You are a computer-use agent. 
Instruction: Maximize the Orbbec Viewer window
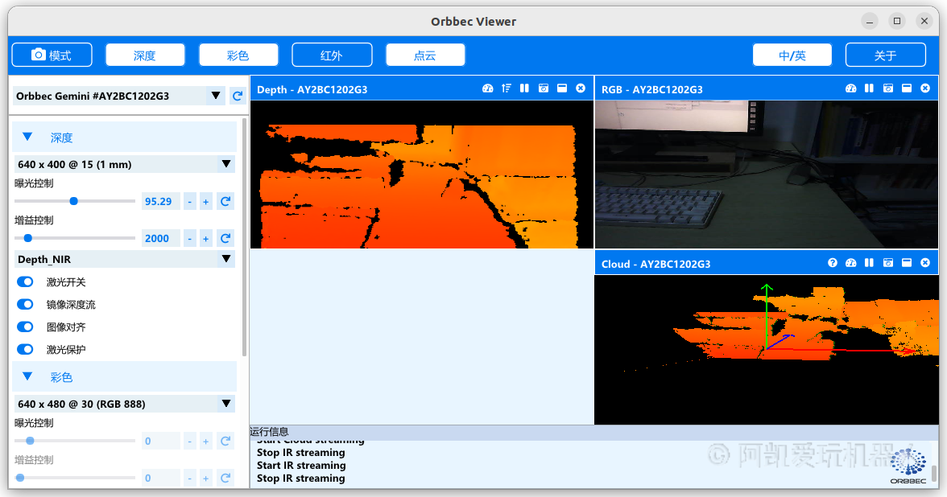pos(897,21)
